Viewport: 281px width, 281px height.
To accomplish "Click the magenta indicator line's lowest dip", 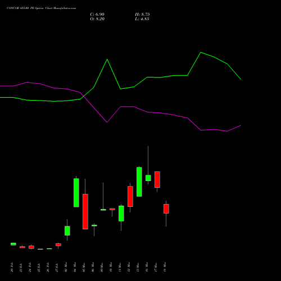I will click(x=227, y=131).
